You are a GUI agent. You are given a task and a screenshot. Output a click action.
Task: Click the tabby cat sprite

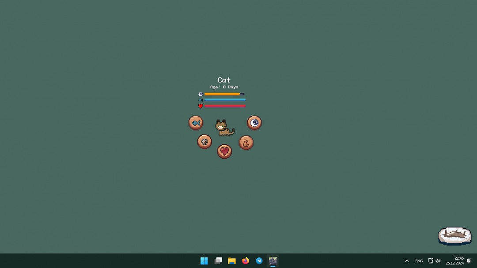224,128
